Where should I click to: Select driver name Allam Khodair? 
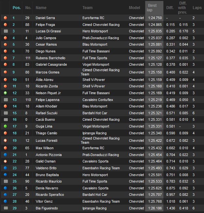[46, 106]
